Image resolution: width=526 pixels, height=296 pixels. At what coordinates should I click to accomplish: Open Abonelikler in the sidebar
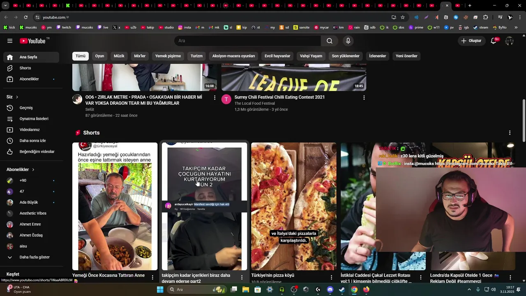click(31, 79)
